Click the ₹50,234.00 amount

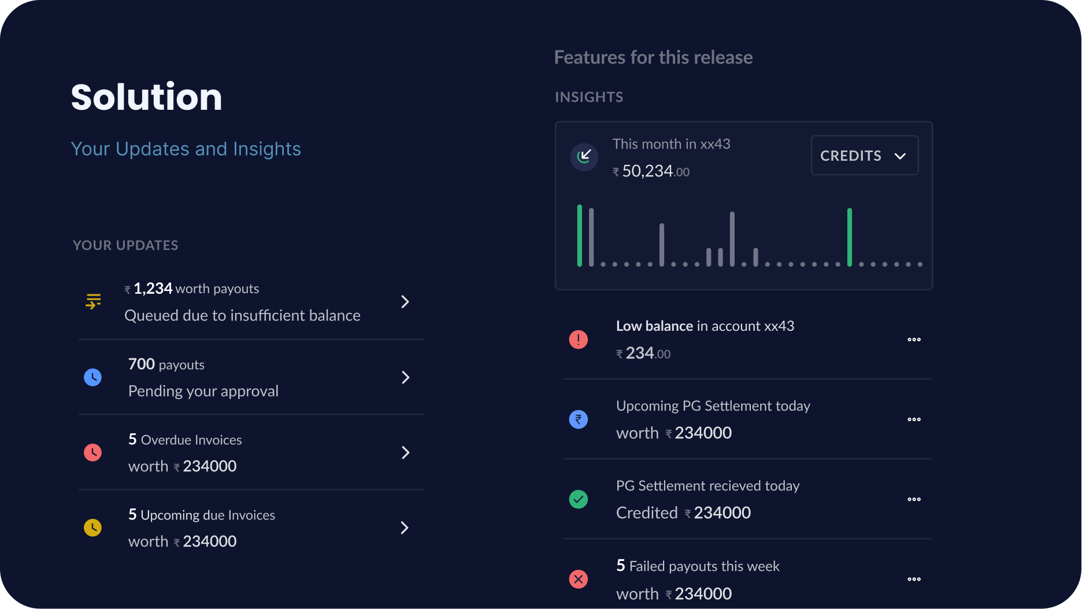[x=651, y=171]
